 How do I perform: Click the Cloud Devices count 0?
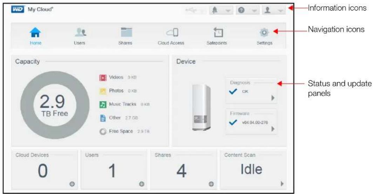pos(43,171)
